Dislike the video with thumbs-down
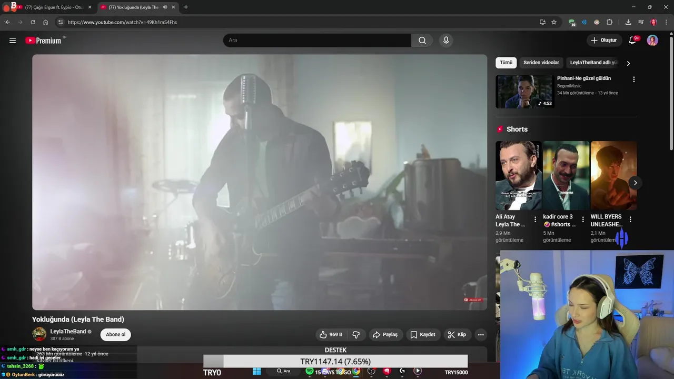 click(x=356, y=335)
